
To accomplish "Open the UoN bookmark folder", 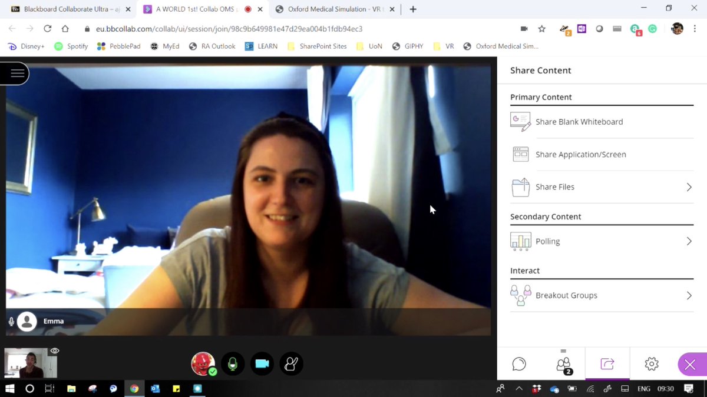I will [369, 46].
